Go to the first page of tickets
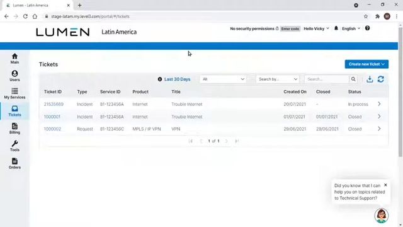Viewport: 403px width, 227px height. click(190, 141)
